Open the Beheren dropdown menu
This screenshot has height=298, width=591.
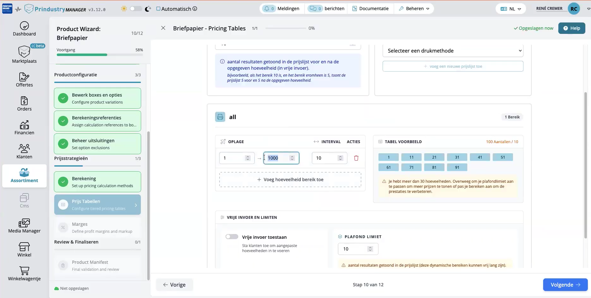coord(414,9)
